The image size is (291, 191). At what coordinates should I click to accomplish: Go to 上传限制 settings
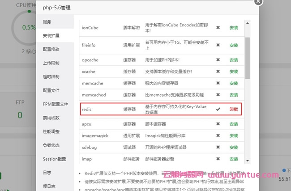coord(51,63)
